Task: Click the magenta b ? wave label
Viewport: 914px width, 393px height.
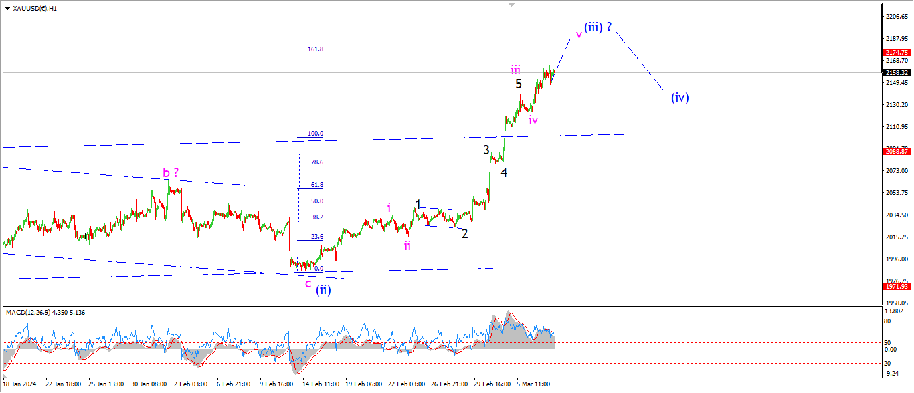Action: pyautogui.click(x=171, y=173)
